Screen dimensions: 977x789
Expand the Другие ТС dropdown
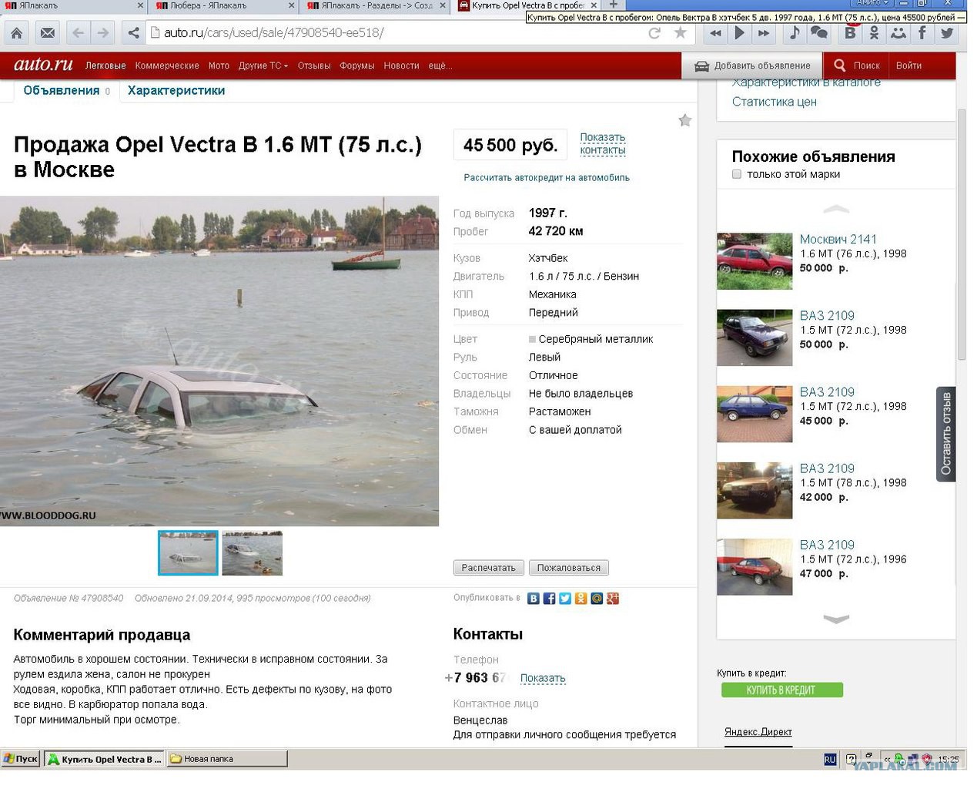[x=263, y=66]
